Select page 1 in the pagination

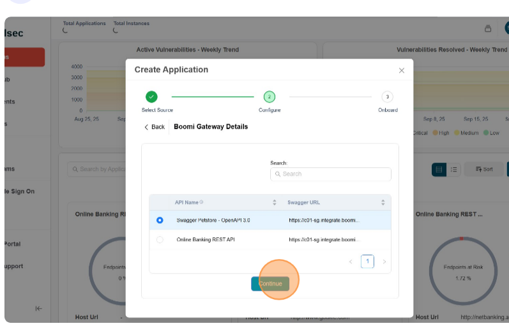[367, 262]
